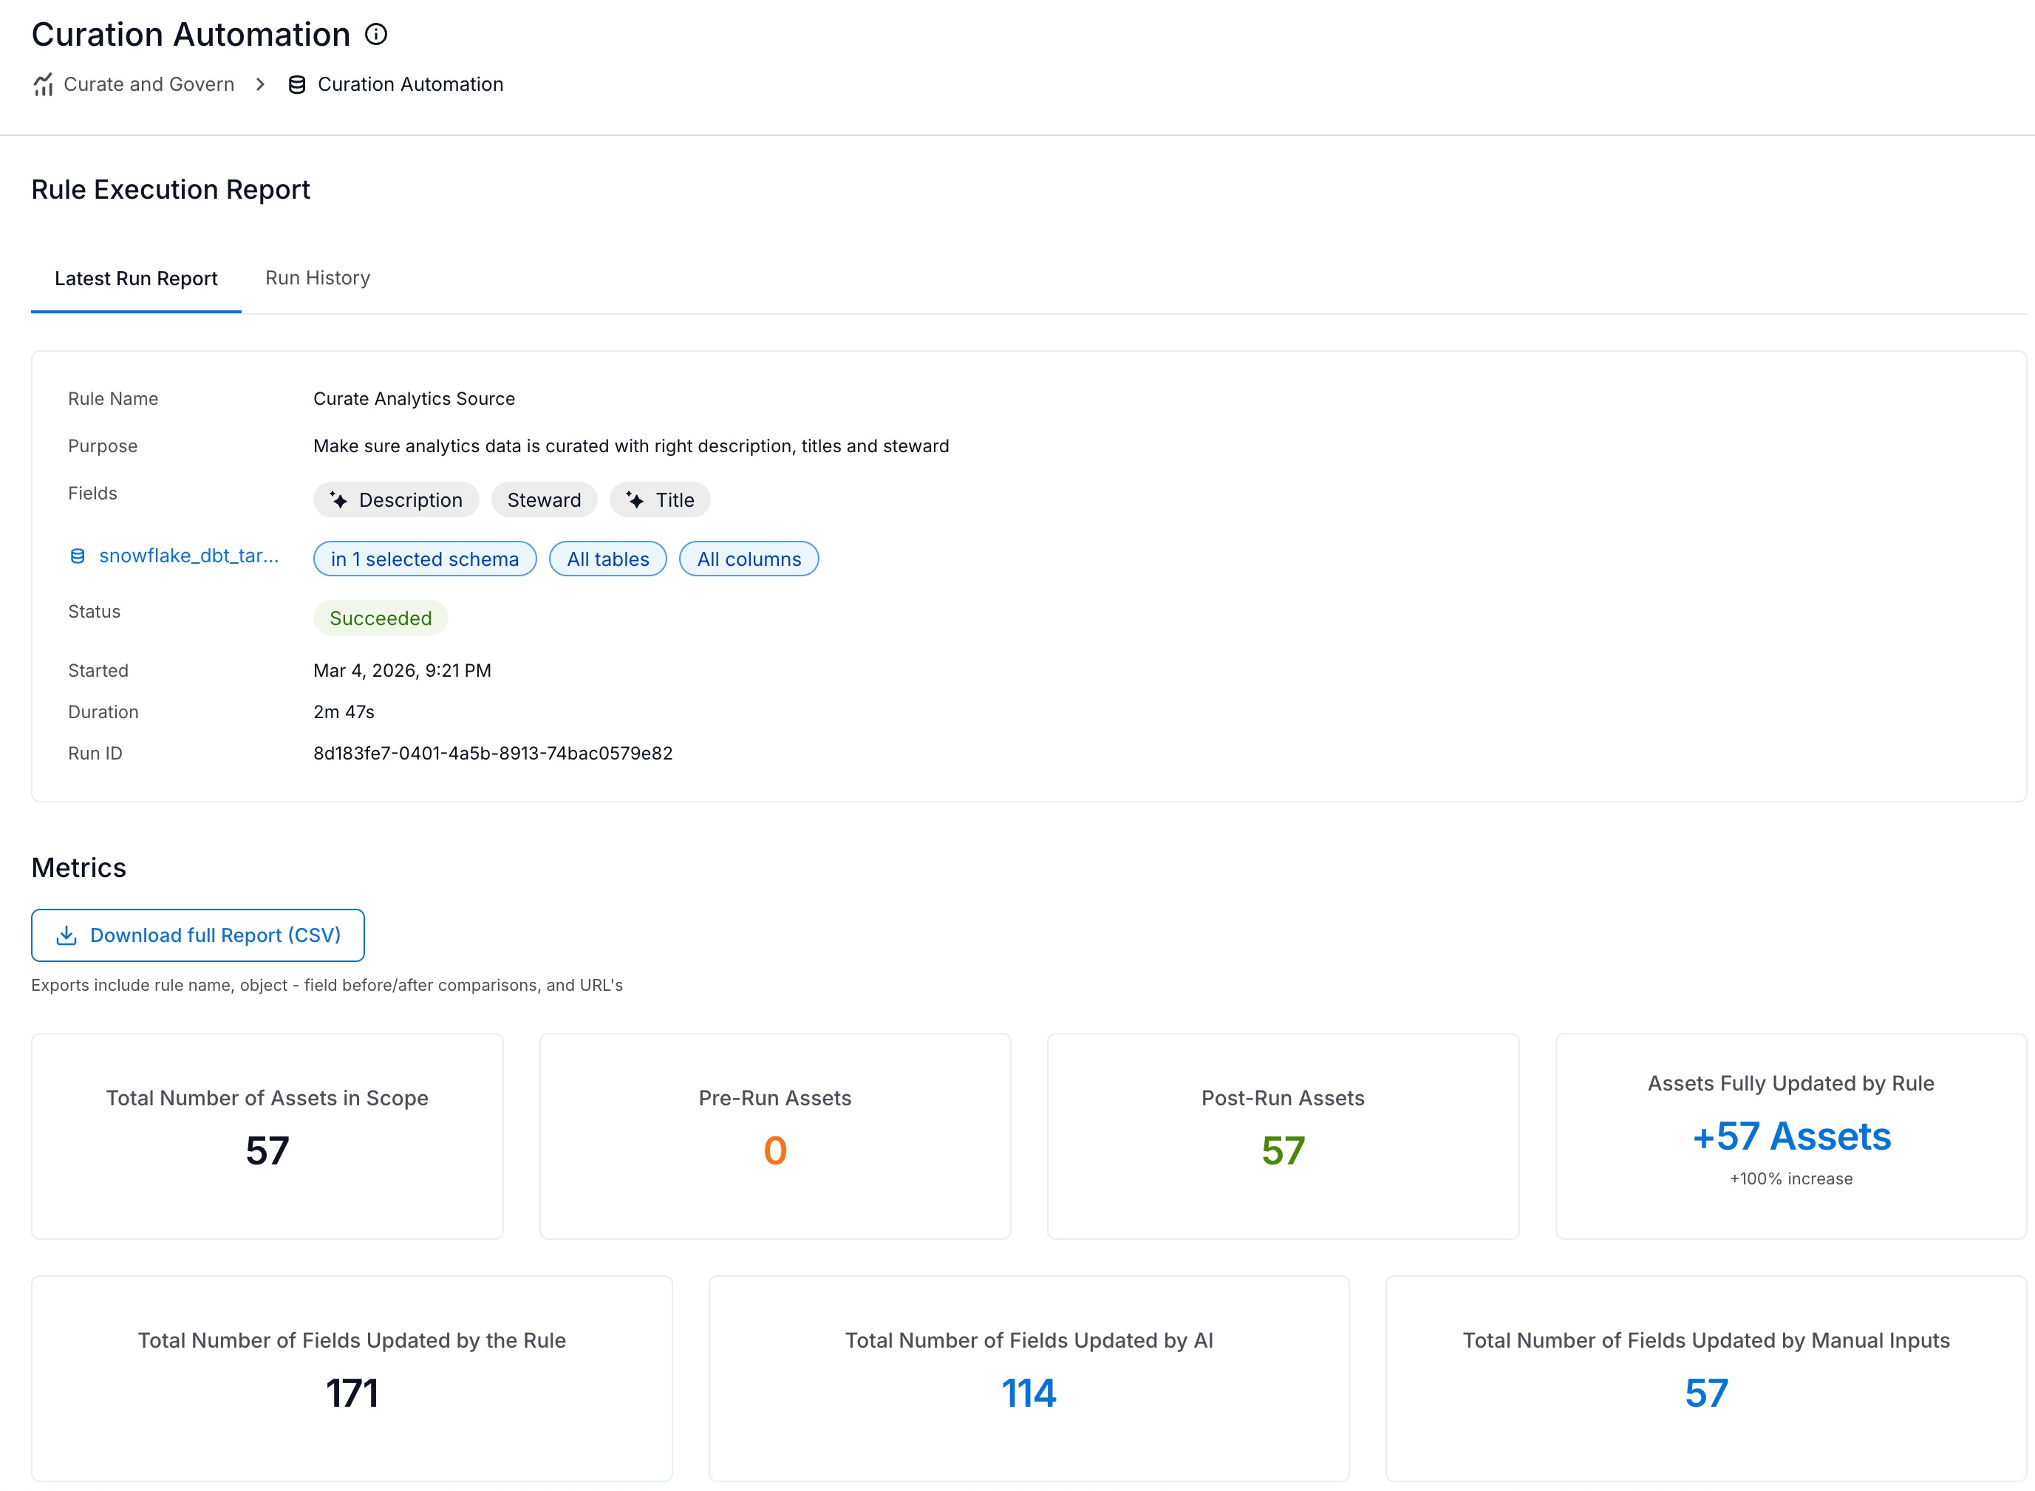This screenshot has width=2035, height=1491.
Task: Toggle the Title field pill
Action: point(660,499)
